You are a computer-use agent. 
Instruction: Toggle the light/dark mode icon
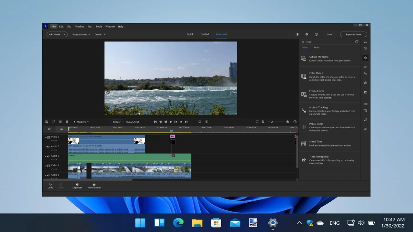point(297,34)
